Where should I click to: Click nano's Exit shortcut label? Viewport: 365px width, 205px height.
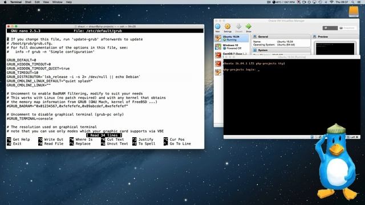17,144
